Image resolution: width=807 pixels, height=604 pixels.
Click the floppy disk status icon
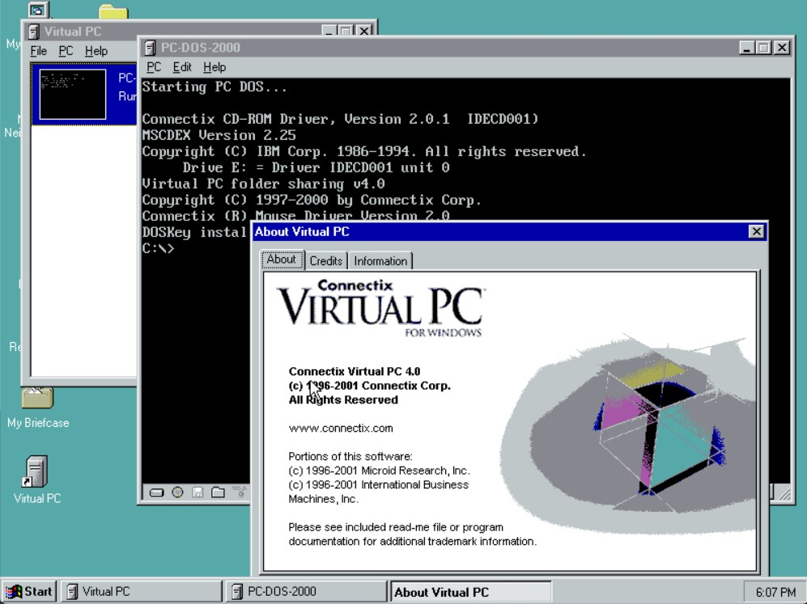point(198,492)
